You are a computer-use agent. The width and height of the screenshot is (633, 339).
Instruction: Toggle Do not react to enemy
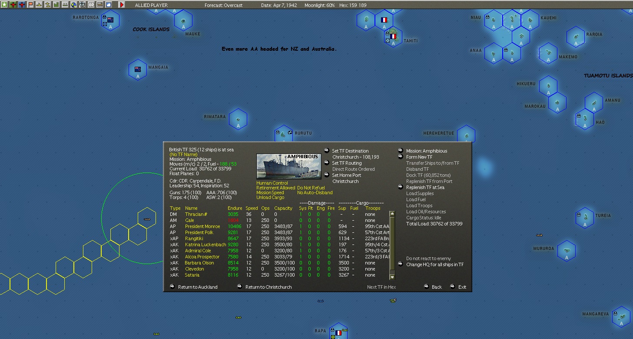[x=428, y=258]
